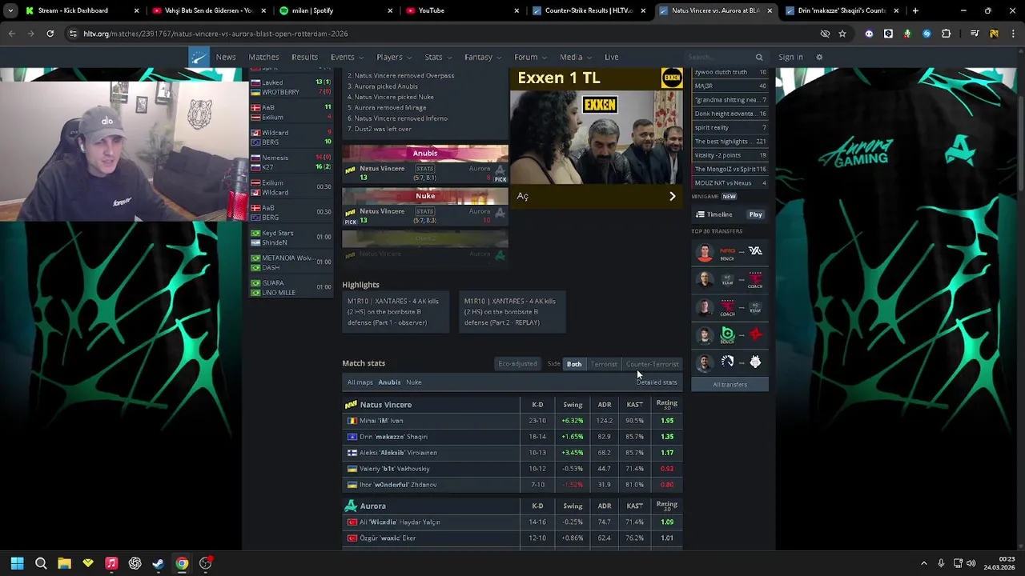Expand the Forum dropdown menu

click(529, 57)
